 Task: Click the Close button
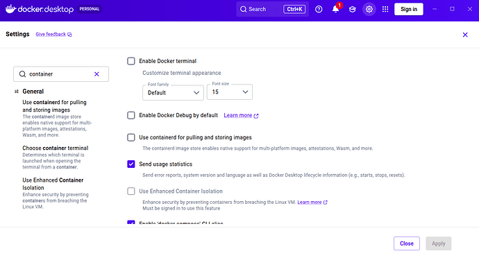click(x=407, y=243)
